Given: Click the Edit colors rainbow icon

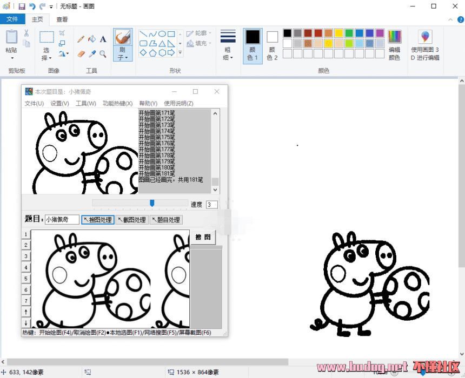Looking at the screenshot, I should (x=395, y=37).
